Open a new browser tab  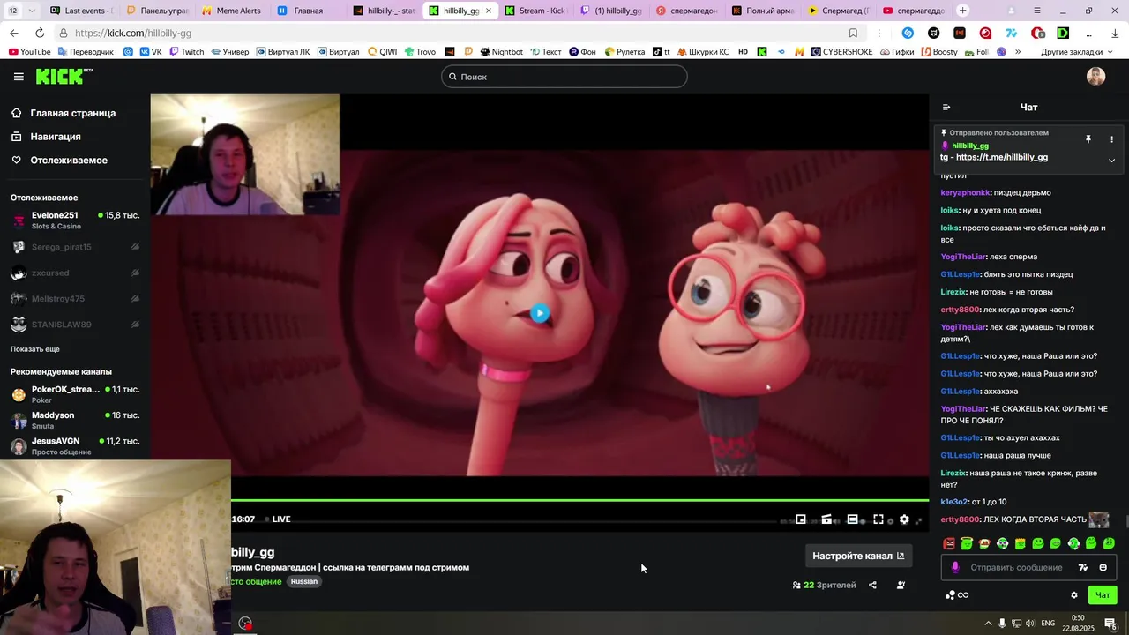coord(962,11)
